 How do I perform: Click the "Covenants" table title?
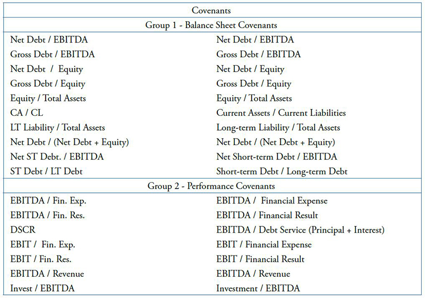211,10
